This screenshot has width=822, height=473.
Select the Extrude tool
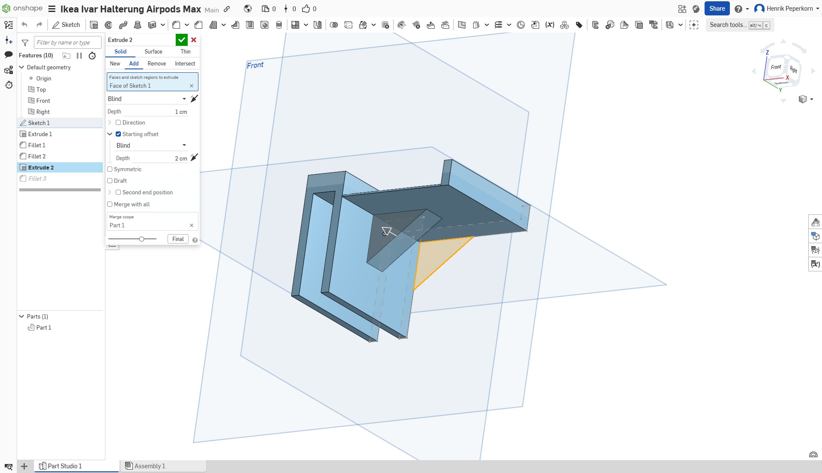coord(94,25)
